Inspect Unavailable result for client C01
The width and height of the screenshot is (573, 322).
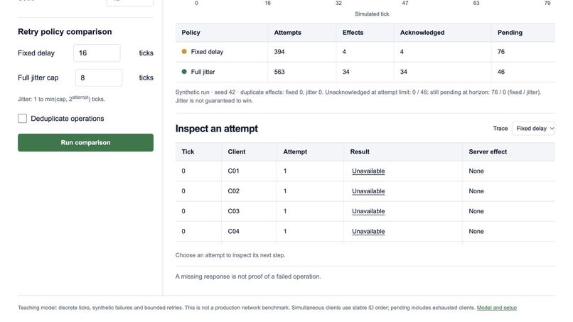click(x=368, y=171)
